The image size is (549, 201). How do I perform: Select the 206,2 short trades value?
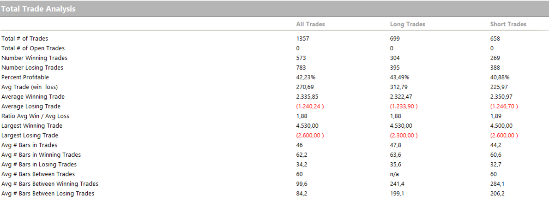click(497, 194)
